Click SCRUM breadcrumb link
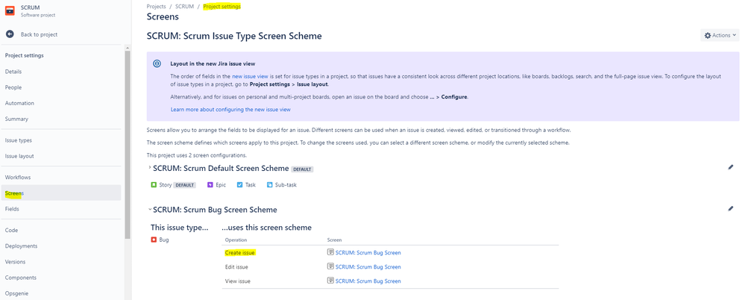 click(x=184, y=7)
